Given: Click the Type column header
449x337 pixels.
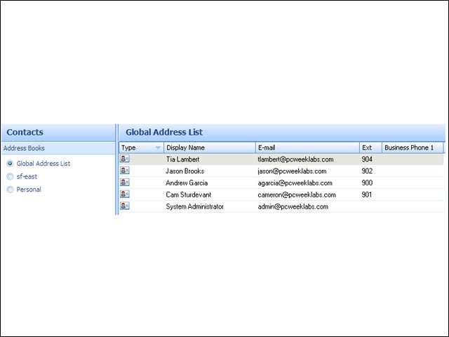Looking at the screenshot, I should tap(142, 147).
